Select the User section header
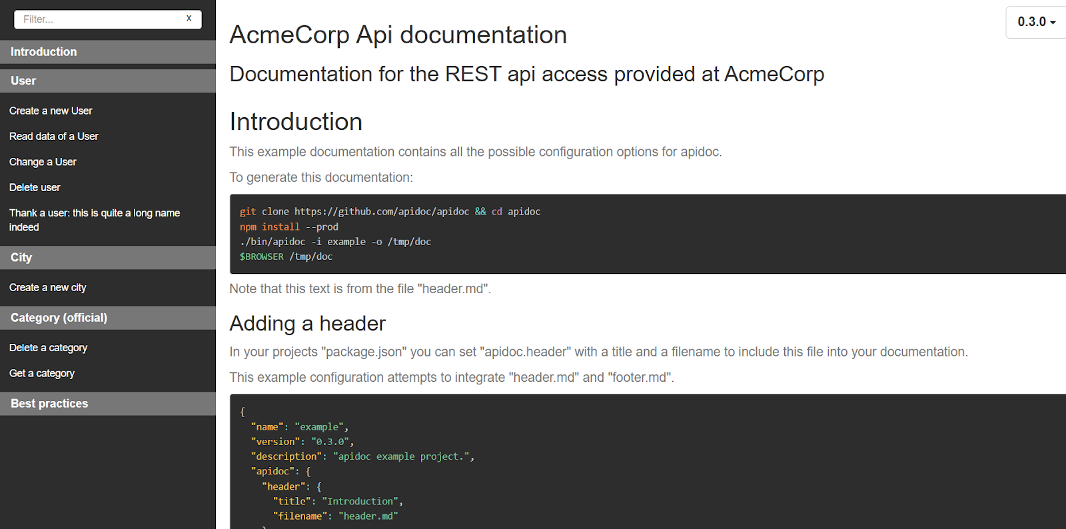The image size is (1066, 529). tap(108, 81)
